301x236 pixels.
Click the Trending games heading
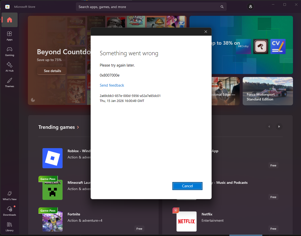(x=57, y=127)
